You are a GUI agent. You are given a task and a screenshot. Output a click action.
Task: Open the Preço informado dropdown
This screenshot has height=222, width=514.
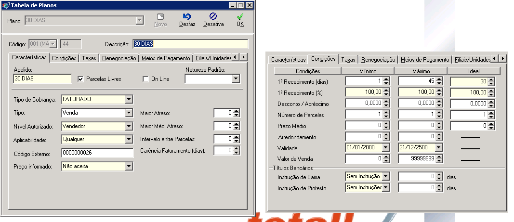129,166
